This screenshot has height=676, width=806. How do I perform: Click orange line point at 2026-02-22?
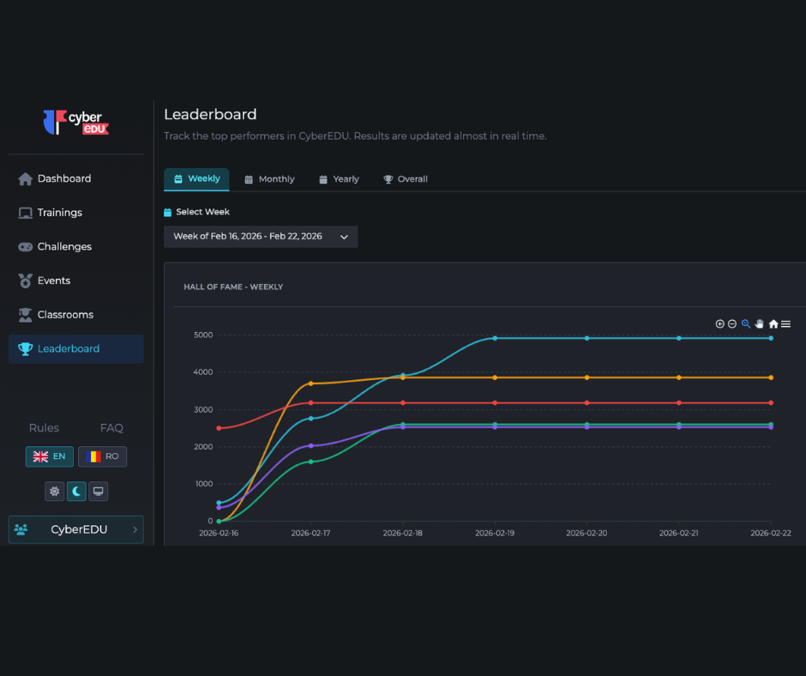coord(771,377)
